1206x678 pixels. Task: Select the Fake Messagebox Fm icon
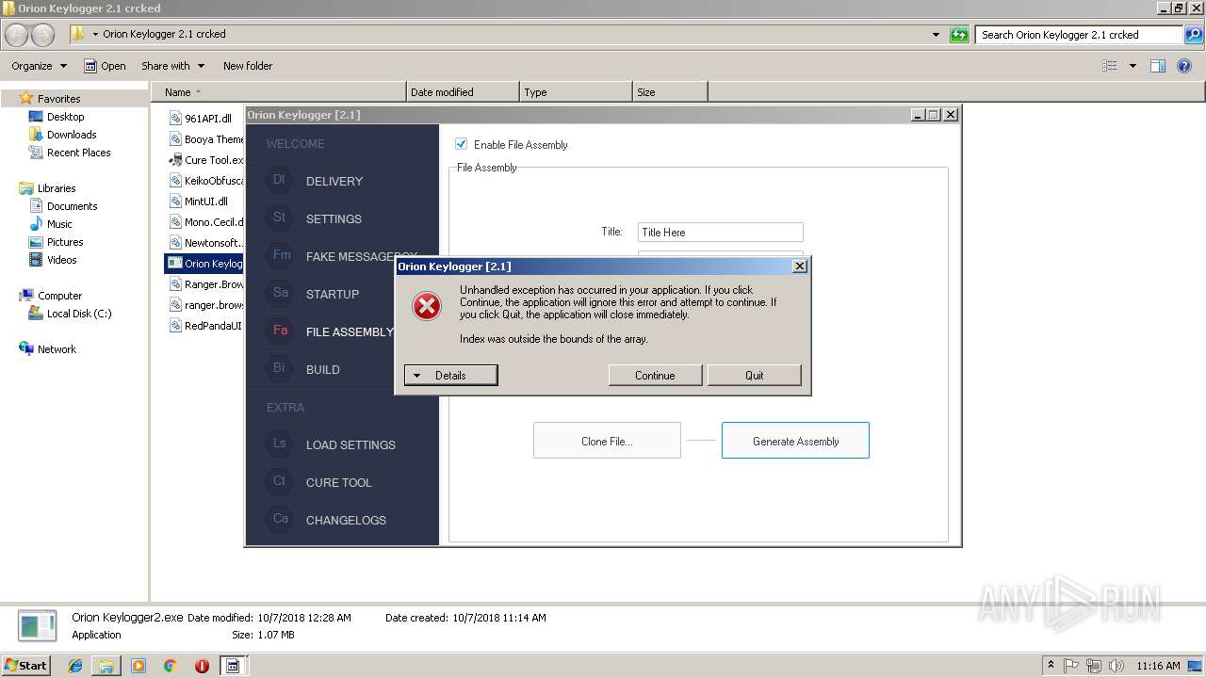coord(280,255)
